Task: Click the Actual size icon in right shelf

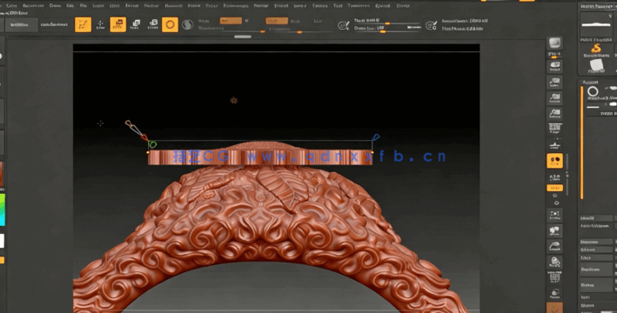Action: click(555, 98)
